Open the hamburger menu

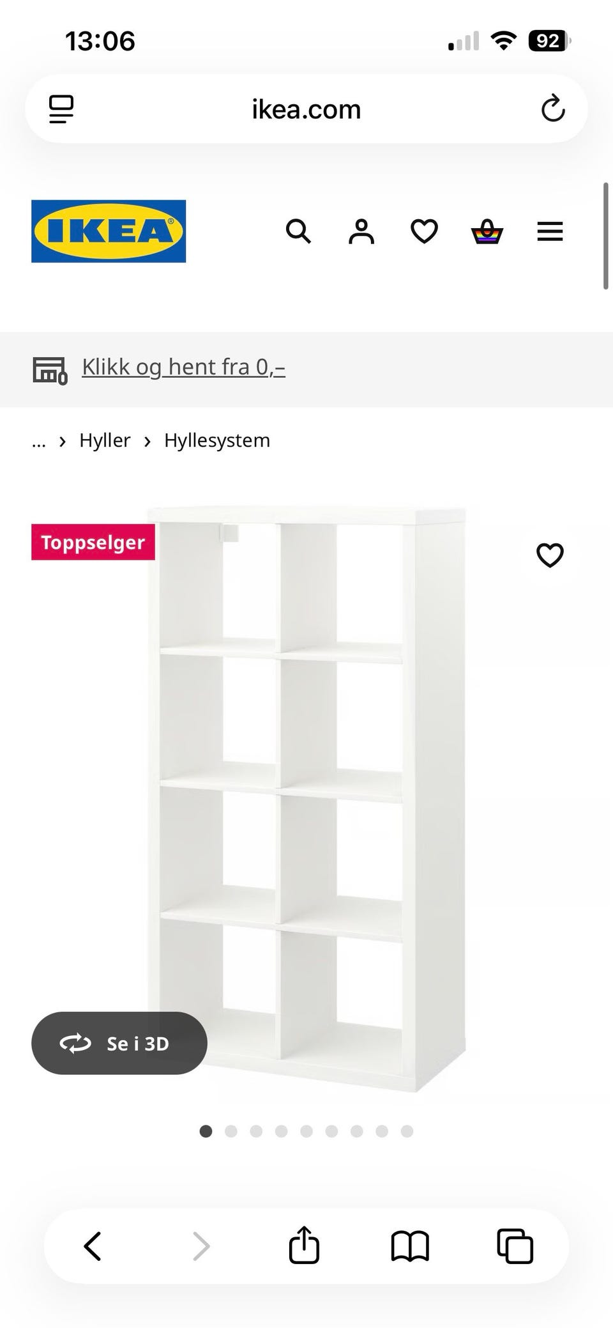[550, 231]
